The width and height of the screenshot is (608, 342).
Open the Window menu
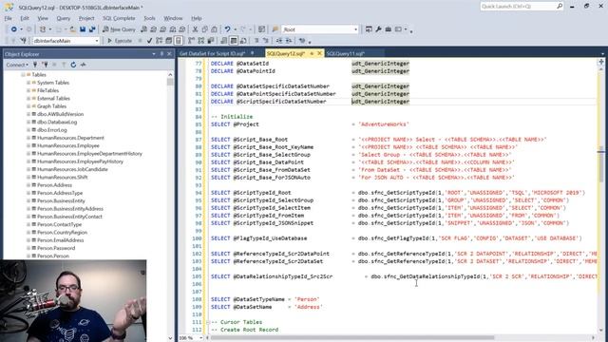173,18
